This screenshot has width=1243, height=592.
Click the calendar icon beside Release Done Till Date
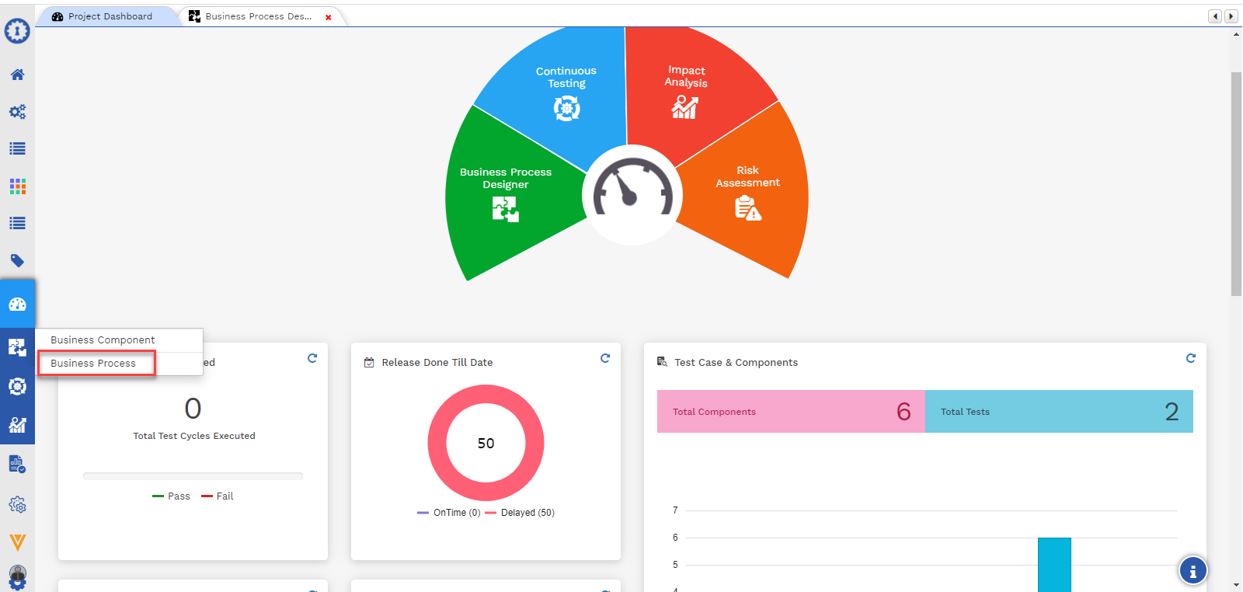pyautogui.click(x=369, y=363)
